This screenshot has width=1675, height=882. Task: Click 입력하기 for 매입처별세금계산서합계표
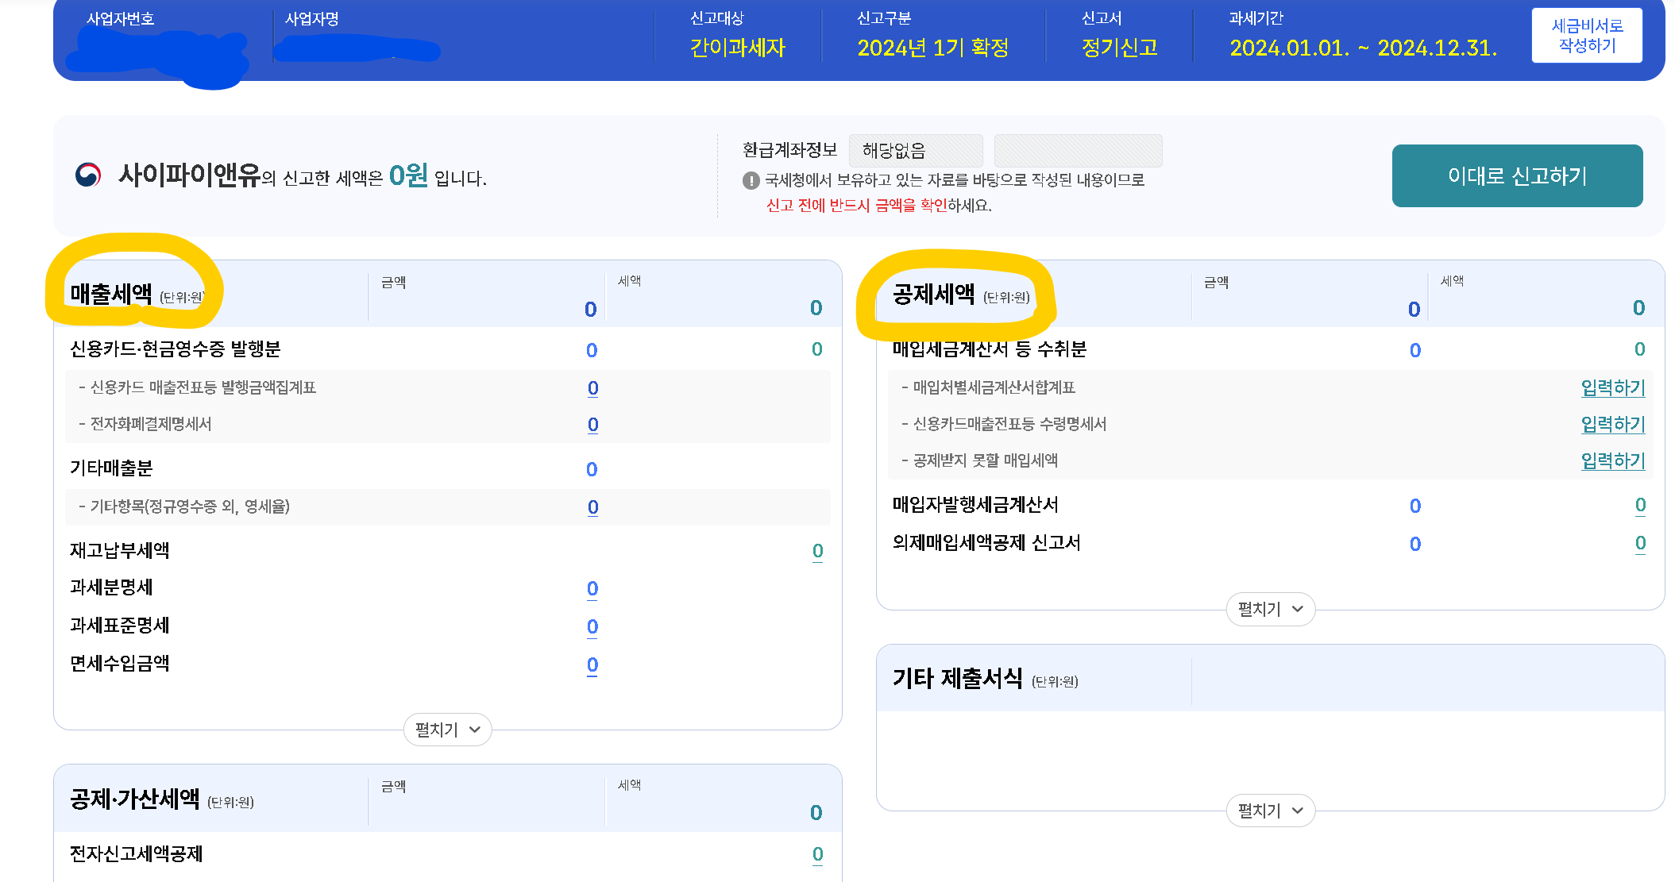(x=1612, y=387)
